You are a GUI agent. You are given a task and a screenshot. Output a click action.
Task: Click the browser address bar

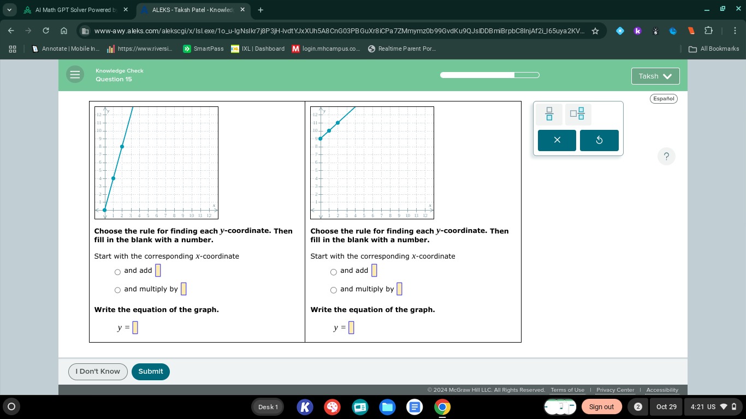click(x=339, y=31)
